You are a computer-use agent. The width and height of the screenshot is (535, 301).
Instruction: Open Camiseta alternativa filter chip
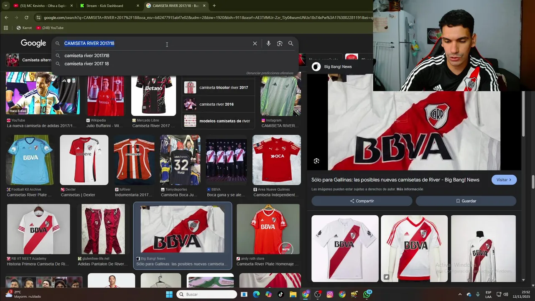(28, 60)
